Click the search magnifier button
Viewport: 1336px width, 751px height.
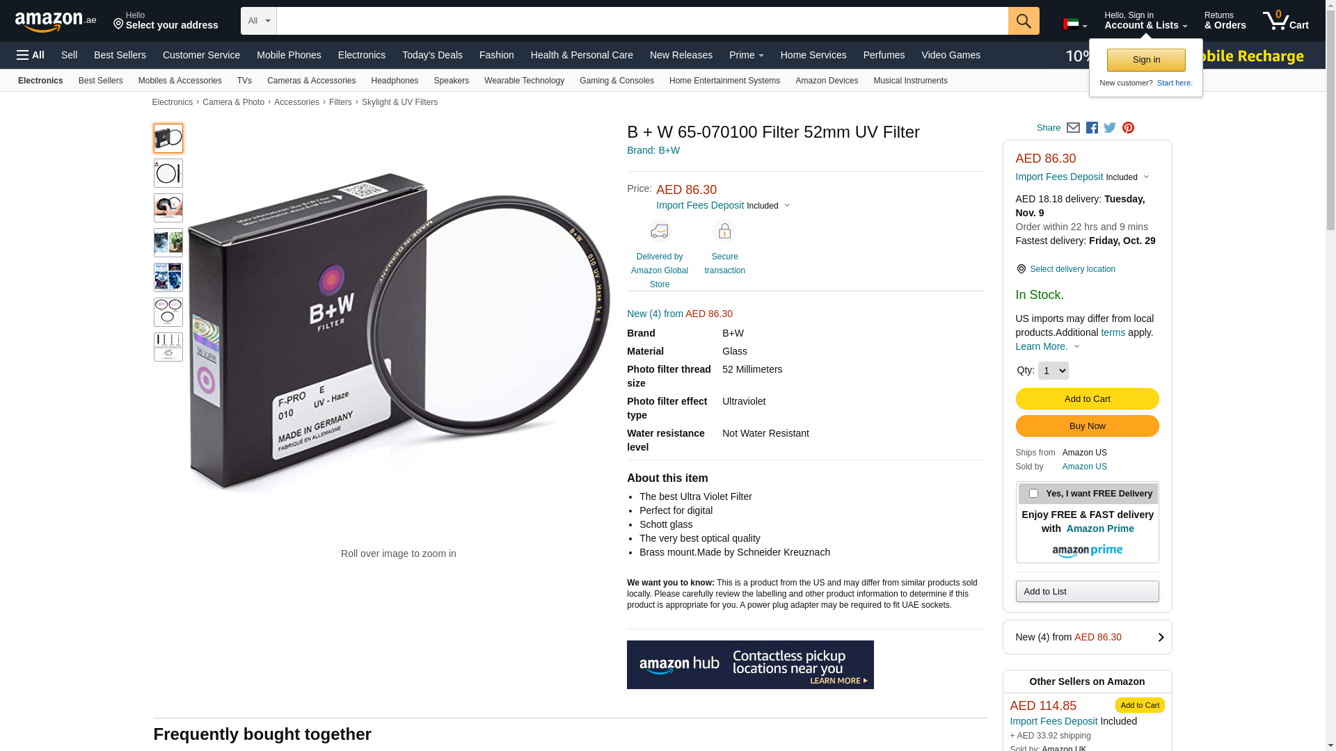1024,21
